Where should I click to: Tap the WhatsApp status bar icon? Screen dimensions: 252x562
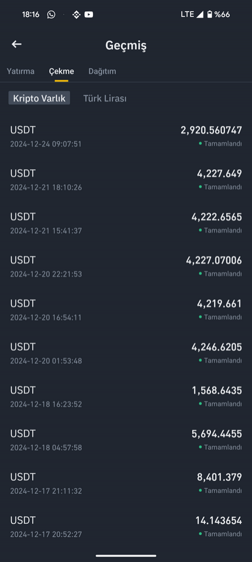click(x=51, y=14)
